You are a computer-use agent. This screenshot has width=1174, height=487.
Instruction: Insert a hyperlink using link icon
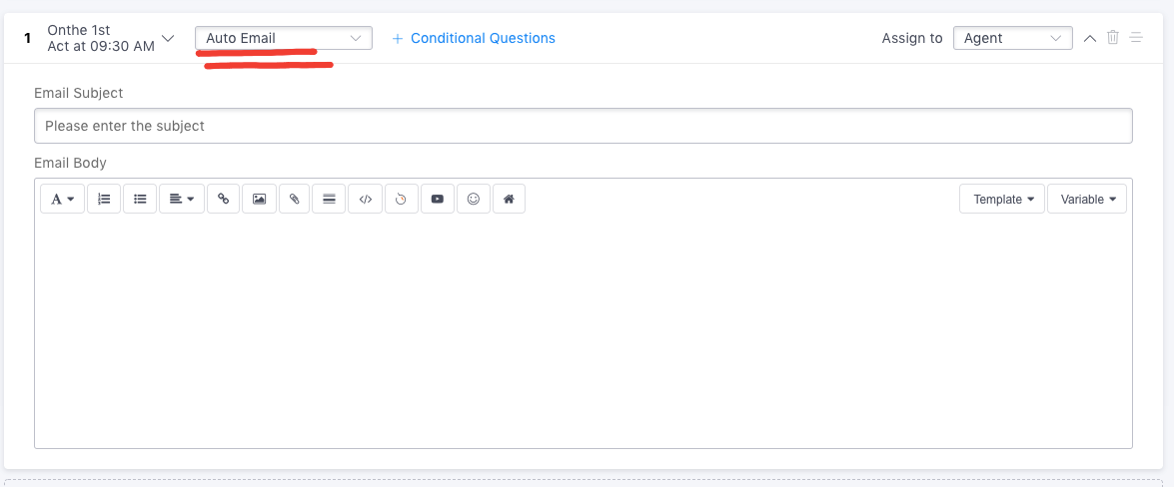point(223,199)
